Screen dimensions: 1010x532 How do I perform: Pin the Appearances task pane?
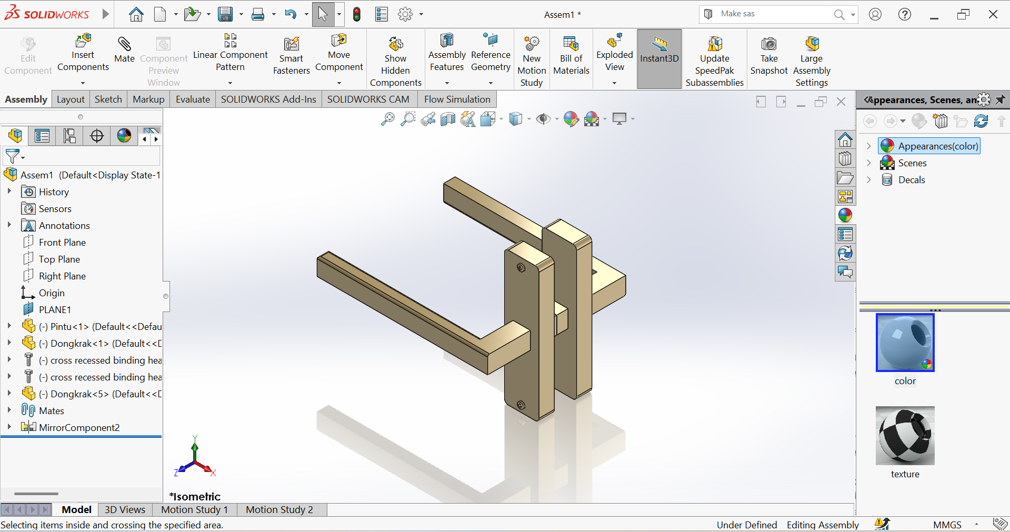click(1001, 99)
